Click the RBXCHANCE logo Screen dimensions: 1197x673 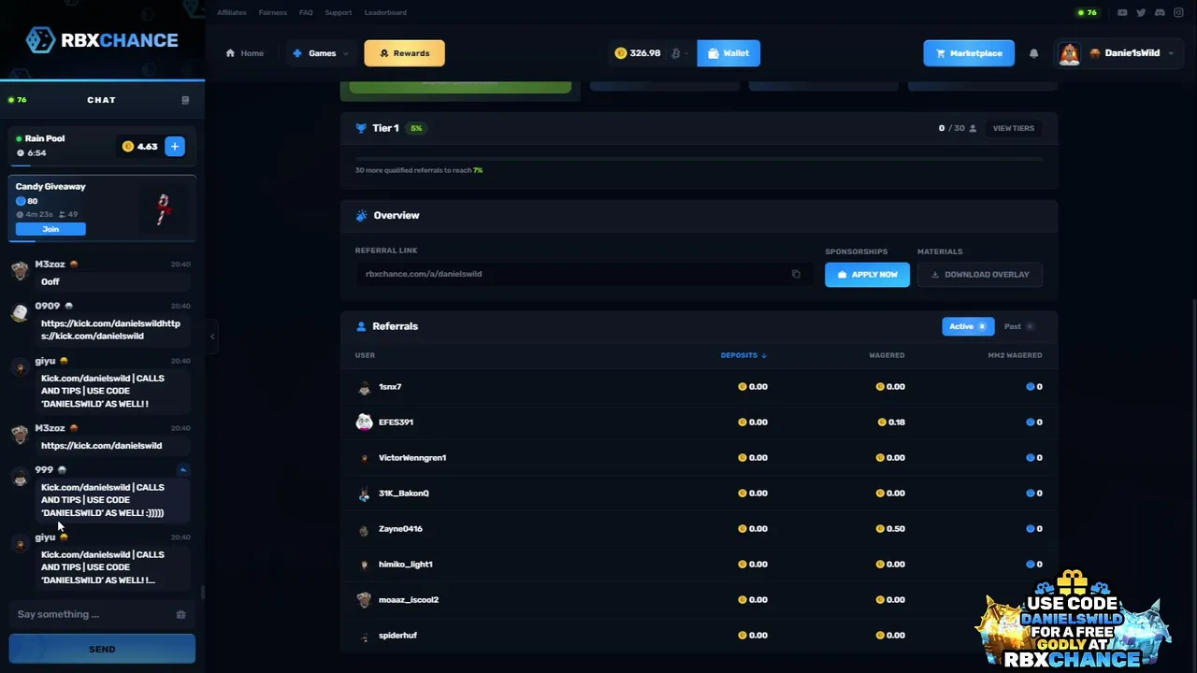[102, 40]
